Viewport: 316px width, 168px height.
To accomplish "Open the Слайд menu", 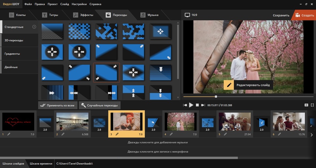I will [65, 4].
